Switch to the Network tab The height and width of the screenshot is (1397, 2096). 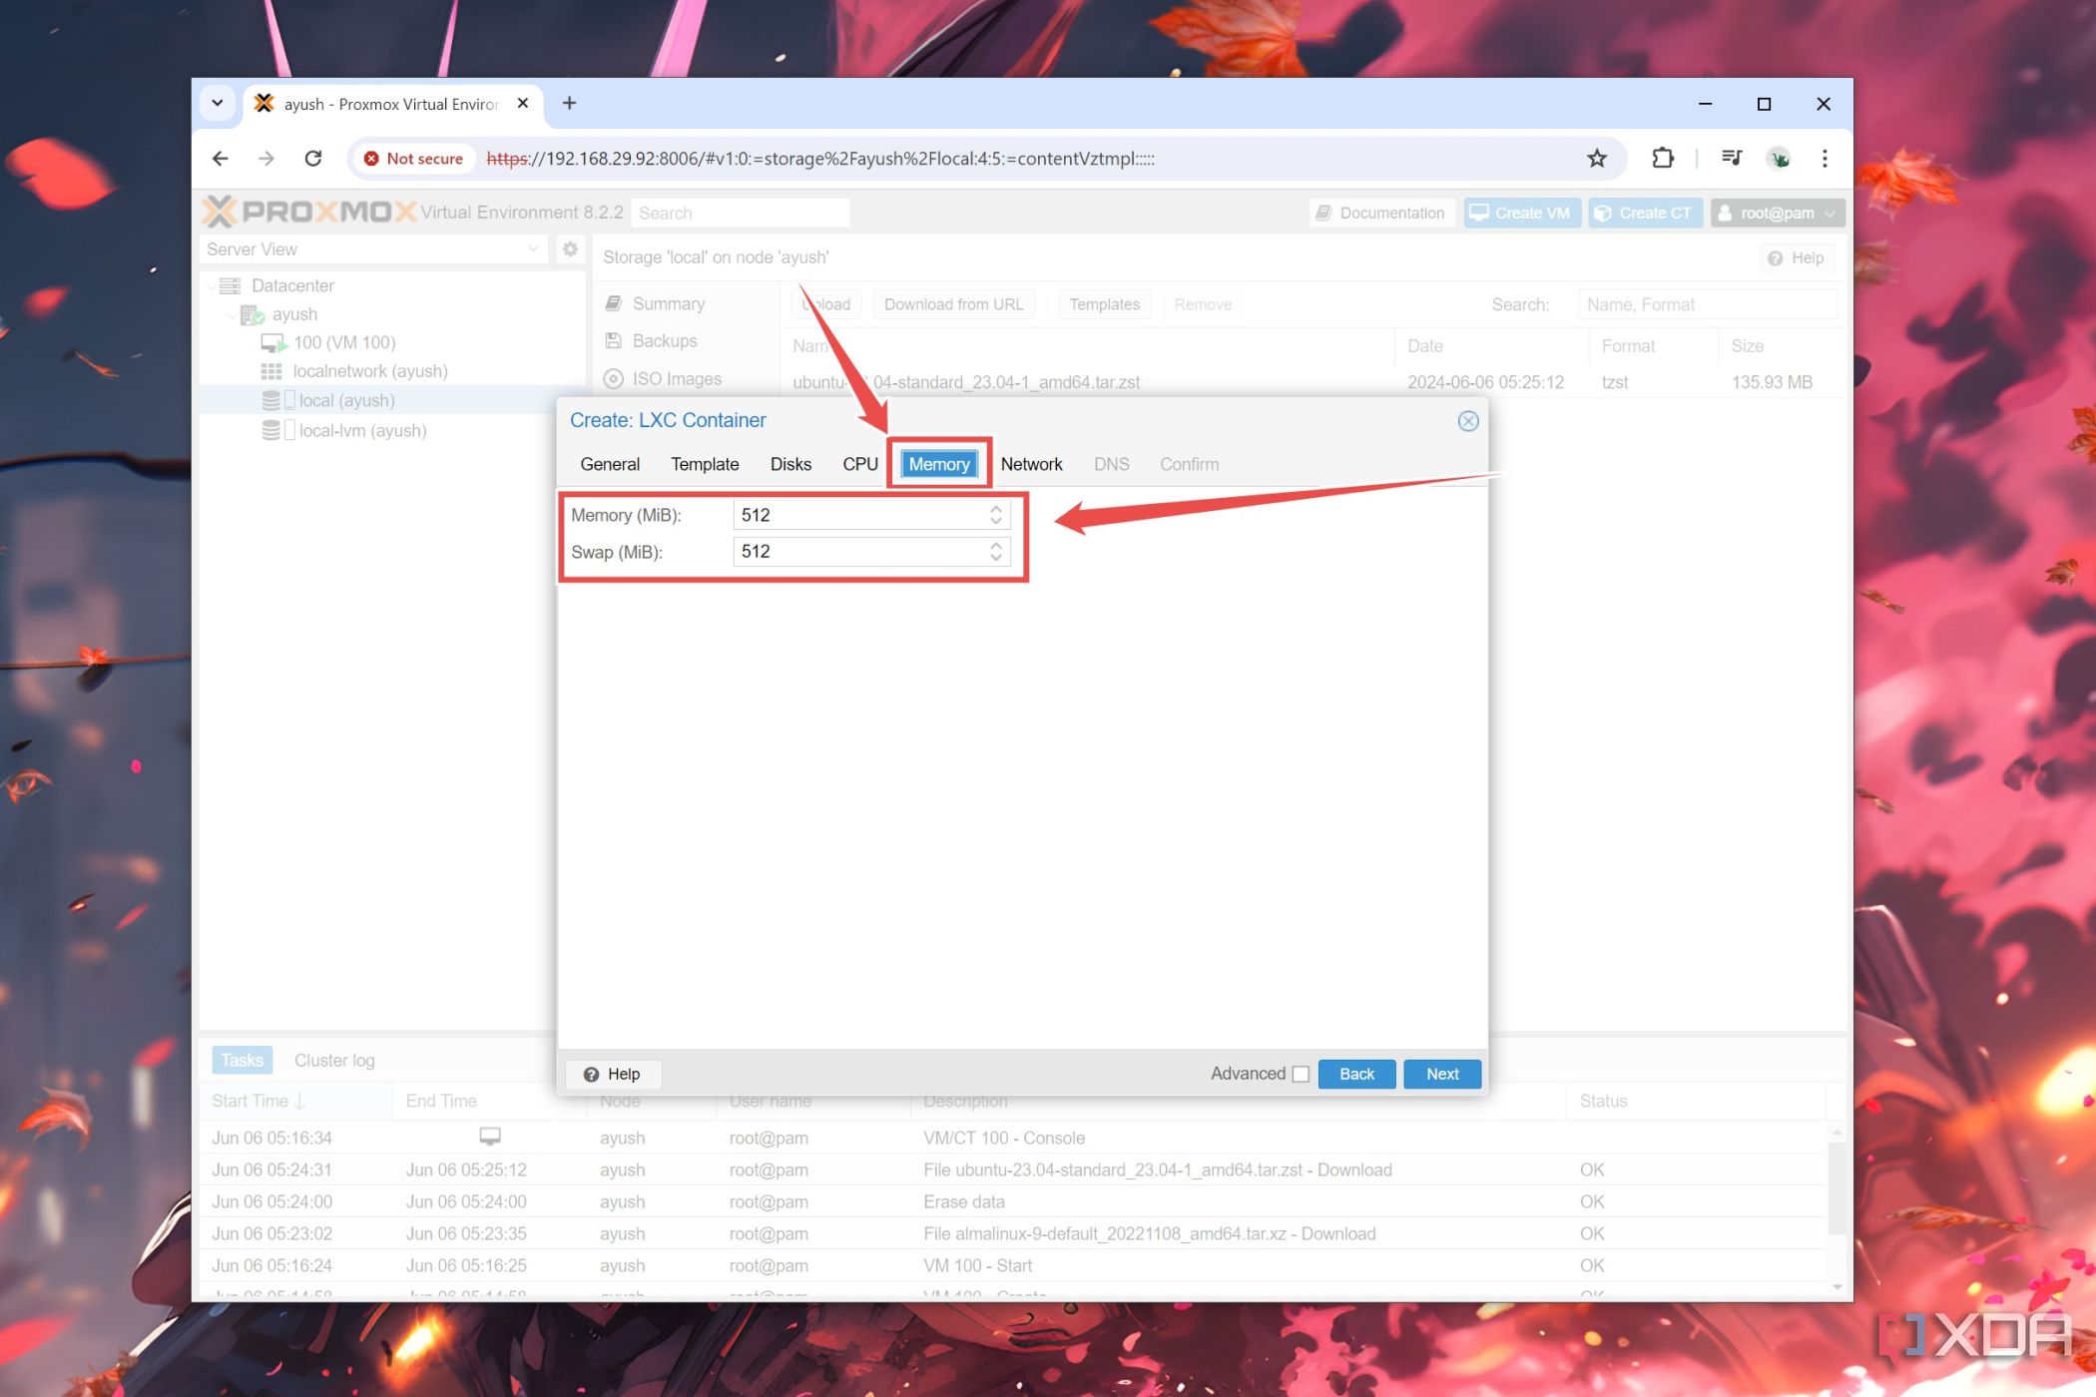tap(1029, 463)
